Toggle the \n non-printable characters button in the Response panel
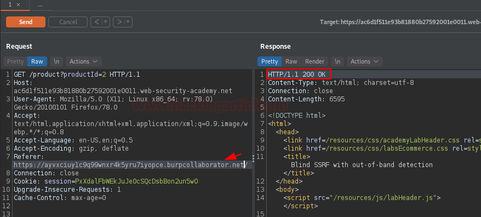481x217 pixels. tap(337, 61)
